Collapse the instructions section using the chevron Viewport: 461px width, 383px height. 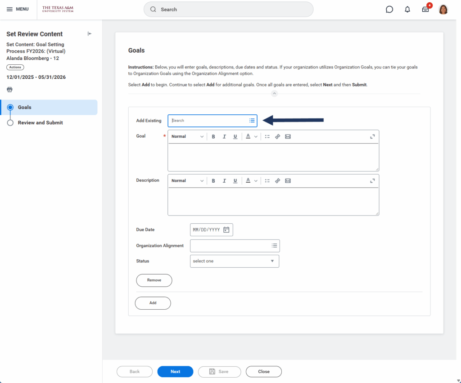274,94
